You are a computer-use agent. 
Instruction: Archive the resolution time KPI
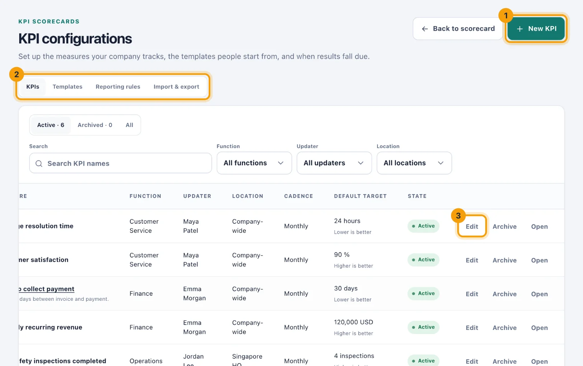(x=504, y=226)
